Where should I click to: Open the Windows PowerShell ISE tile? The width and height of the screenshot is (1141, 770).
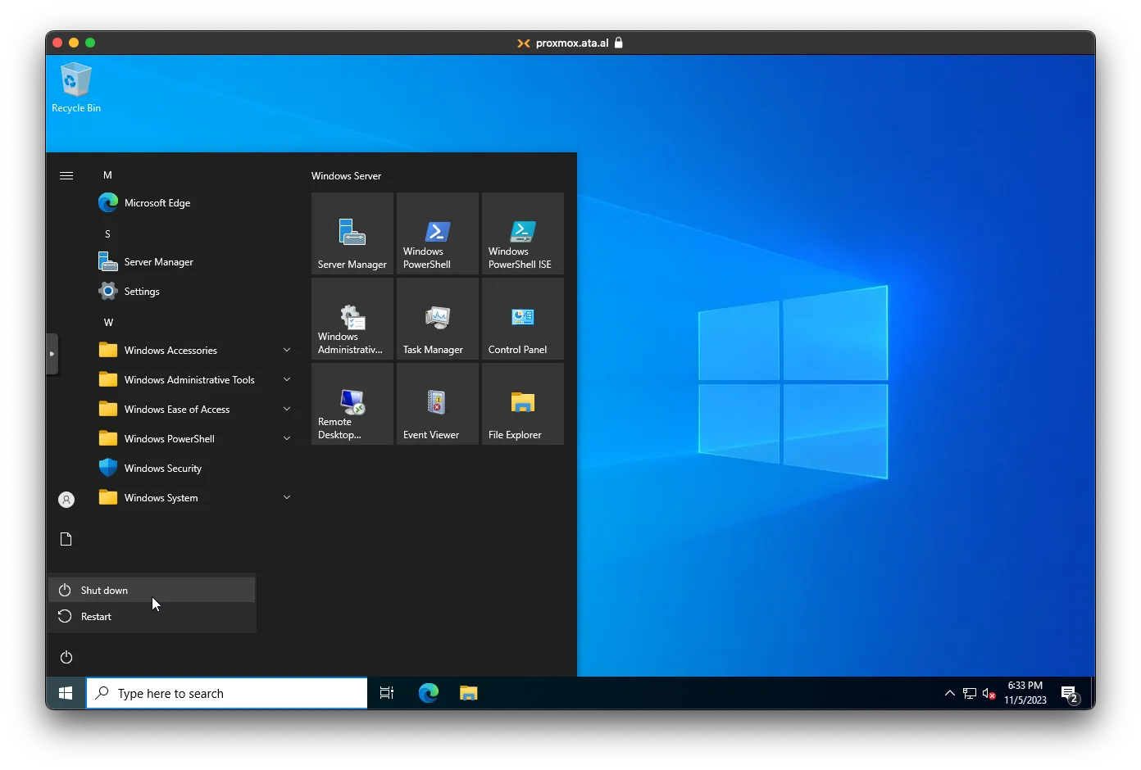pyautogui.click(x=523, y=233)
